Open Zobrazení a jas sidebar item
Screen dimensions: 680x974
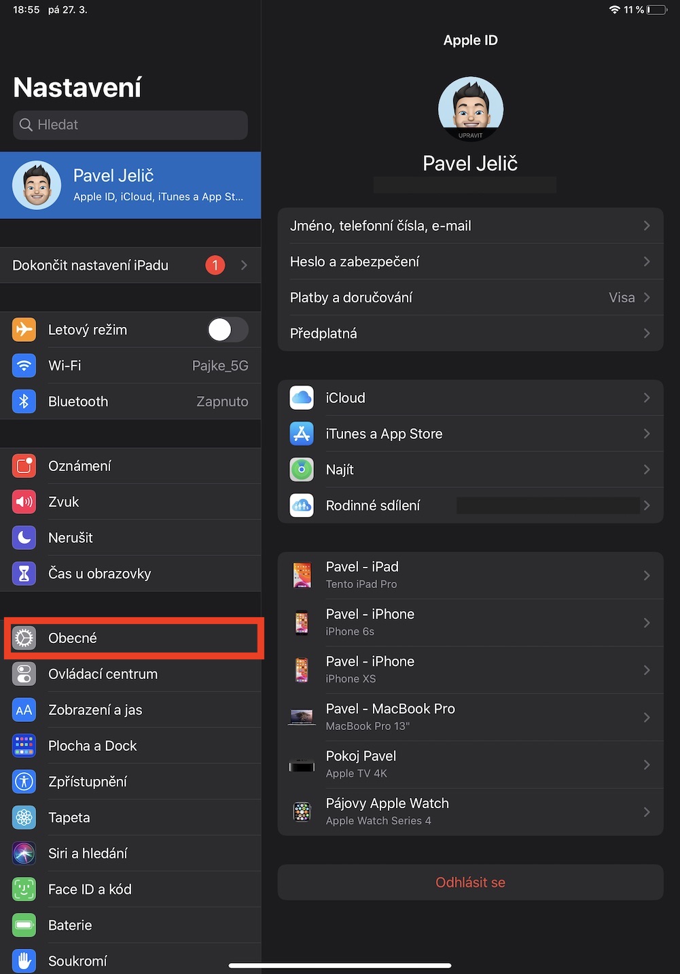(x=130, y=710)
